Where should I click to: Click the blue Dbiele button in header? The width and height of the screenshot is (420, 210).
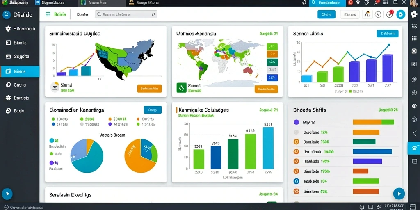[326, 14]
